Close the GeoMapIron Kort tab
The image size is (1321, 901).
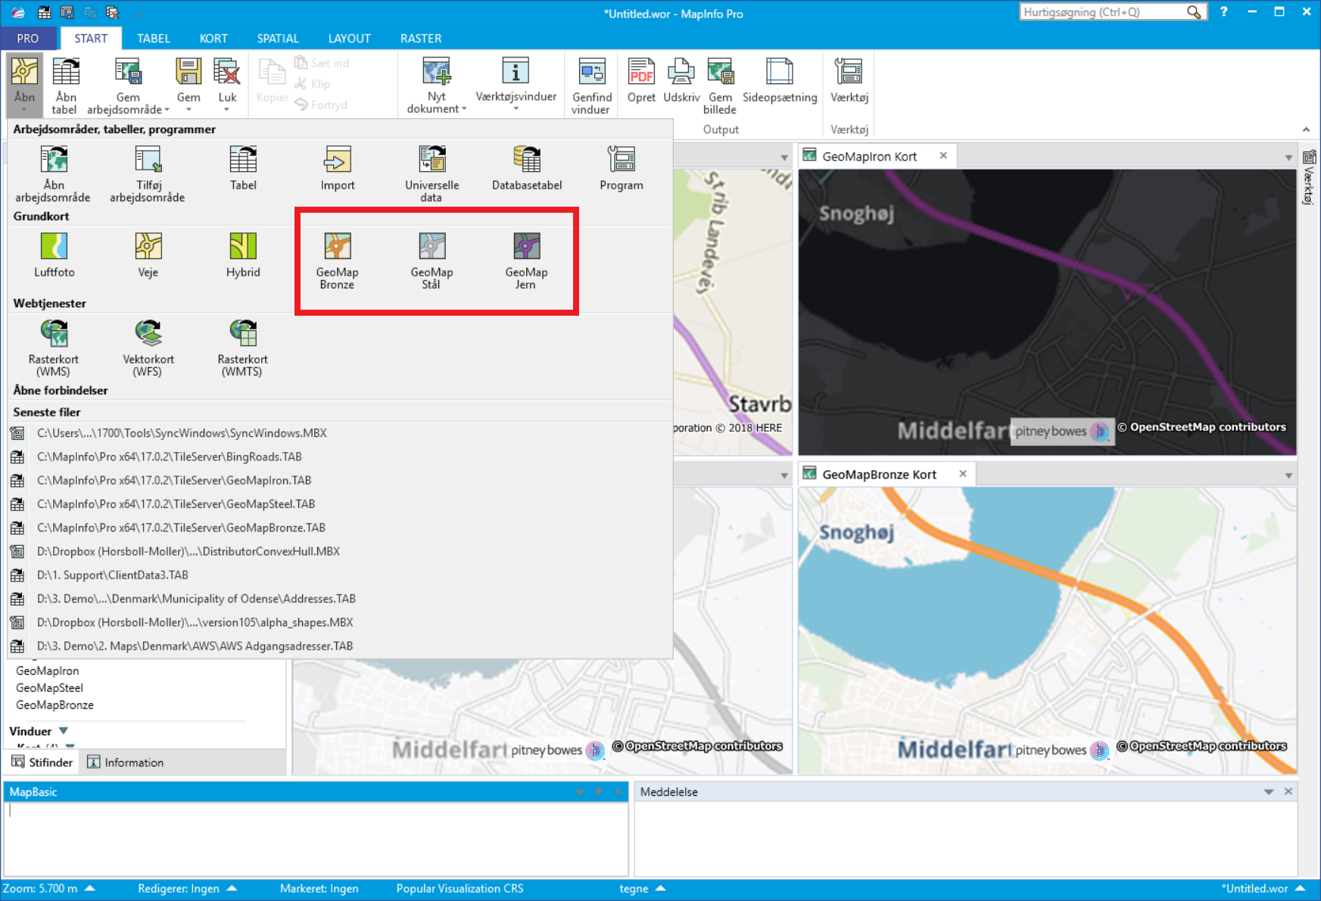(x=943, y=155)
